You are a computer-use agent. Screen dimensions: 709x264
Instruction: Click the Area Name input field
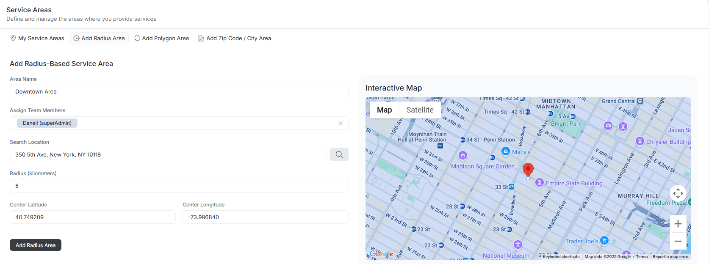tap(179, 91)
